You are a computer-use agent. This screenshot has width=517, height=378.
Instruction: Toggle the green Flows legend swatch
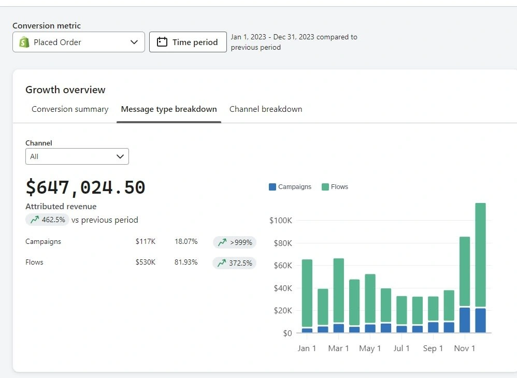(325, 187)
